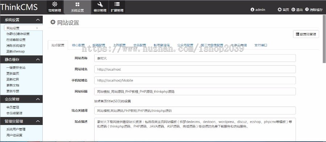Click the 网站标题 input field
326x142 pixels.
pos(195,92)
